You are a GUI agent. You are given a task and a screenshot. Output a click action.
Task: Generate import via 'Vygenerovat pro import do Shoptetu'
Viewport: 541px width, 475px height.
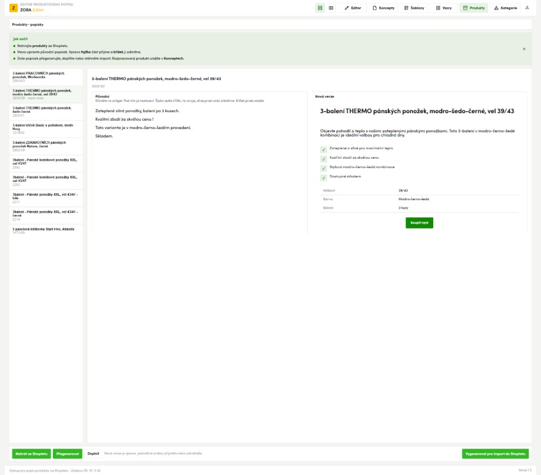pos(495,454)
